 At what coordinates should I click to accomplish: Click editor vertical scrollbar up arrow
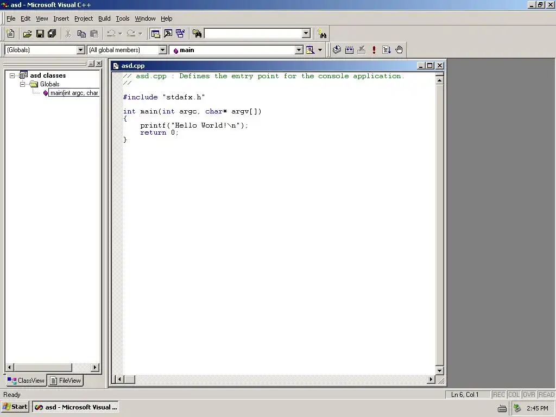[439, 80]
